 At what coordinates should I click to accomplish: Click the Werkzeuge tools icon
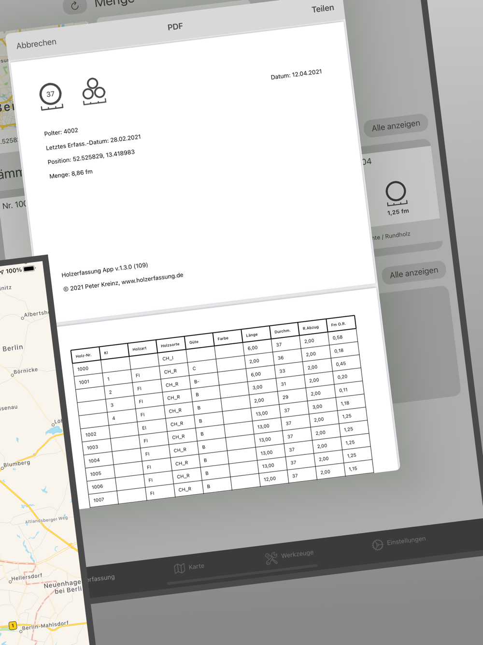[271, 558]
